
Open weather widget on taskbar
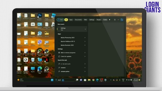pyautogui.click(x=21, y=80)
